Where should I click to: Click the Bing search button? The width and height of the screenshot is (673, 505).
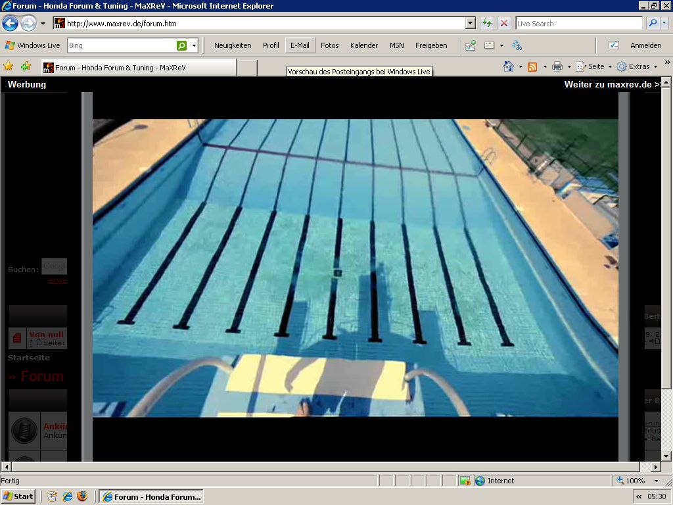pyautogui.click(x=181, y=45)
